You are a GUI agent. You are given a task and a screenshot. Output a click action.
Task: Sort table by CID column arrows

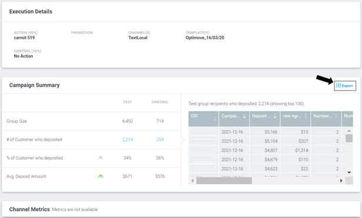[x=214, y=119]
